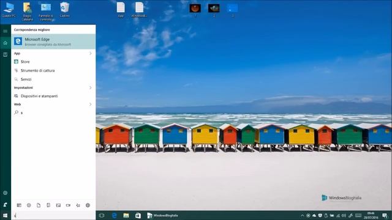Open the touch keyboard tray icon
Screen dimensions: 392x220
point(358,216)
